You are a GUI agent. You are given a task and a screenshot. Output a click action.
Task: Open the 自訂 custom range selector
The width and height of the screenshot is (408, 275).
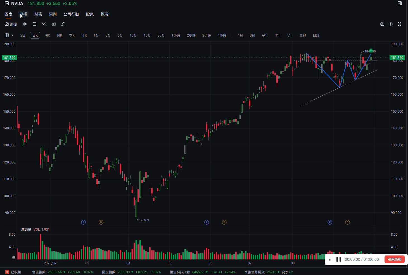pos(316,35)
